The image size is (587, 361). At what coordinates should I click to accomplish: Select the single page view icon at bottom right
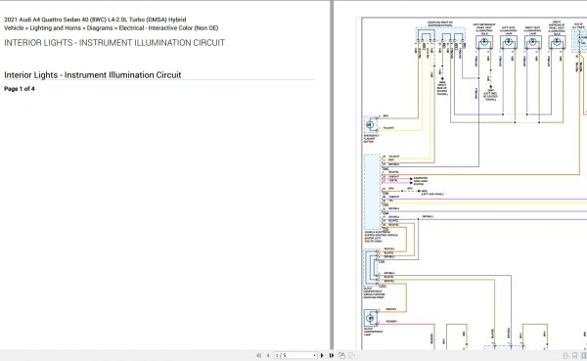(x=565, y=356)
